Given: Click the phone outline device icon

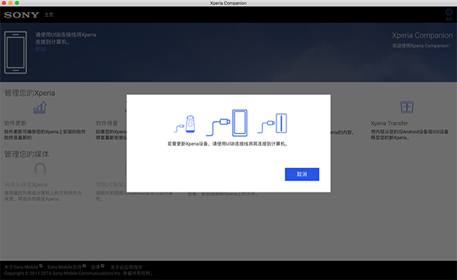Looking at the screenshot, I should [x=15, y=52].
